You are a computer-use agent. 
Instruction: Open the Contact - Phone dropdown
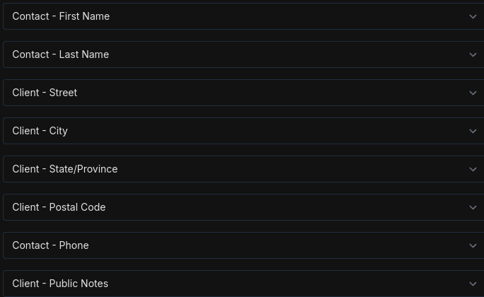click(241, 245)
